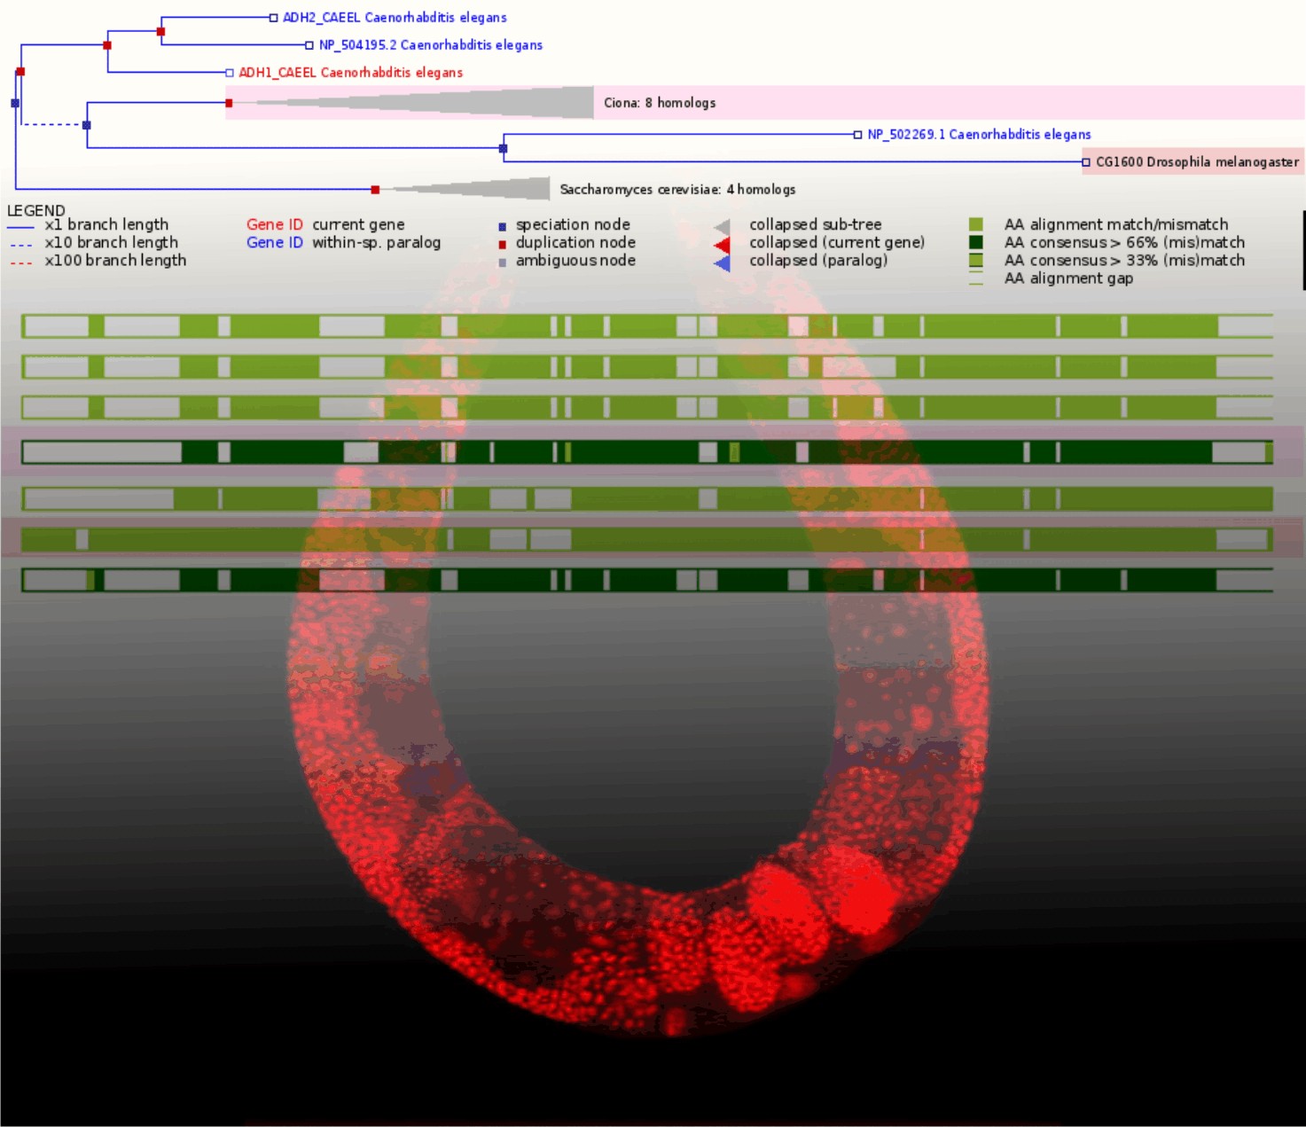Select the CG1600 Drosophila melanogaster label

pos(1197,162)
